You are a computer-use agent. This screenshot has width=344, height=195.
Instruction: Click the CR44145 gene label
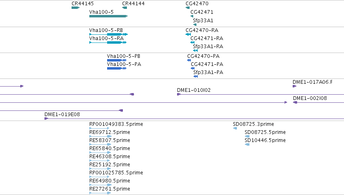[x=82, y=4]
